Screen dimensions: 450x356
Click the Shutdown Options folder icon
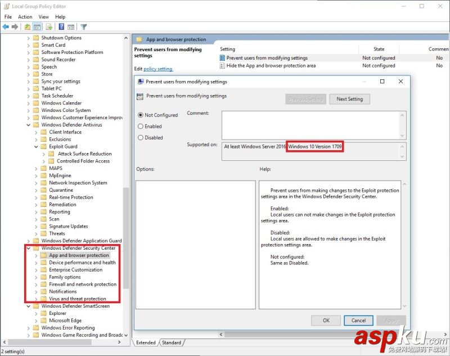pyautogui.click(x=36, y=38)
